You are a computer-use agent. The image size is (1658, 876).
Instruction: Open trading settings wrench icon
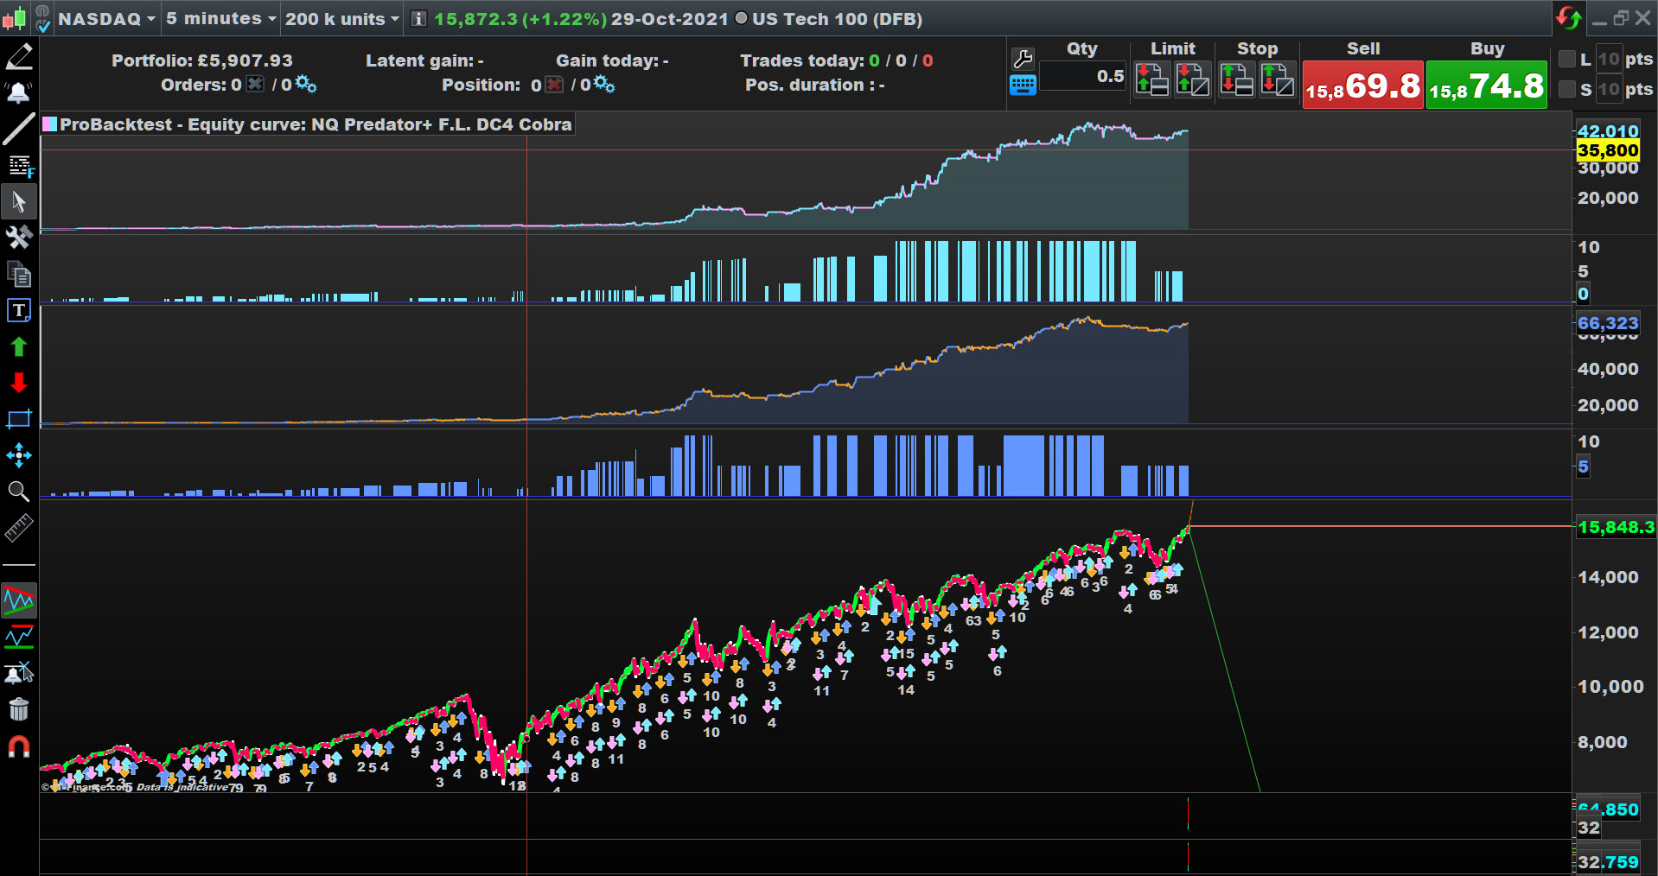pos(1023,59)
